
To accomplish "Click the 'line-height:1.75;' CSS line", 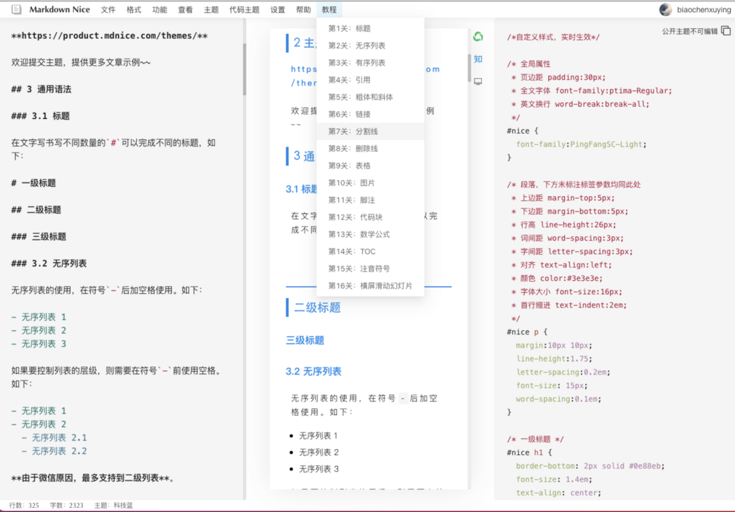I will 554,359.
